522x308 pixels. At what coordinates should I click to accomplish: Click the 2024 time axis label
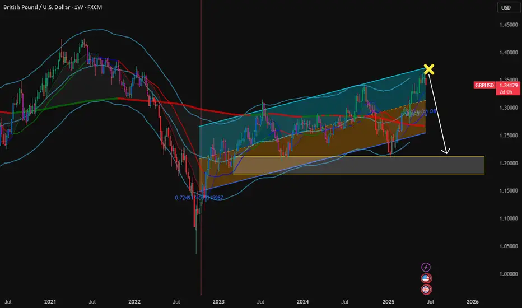302,302
